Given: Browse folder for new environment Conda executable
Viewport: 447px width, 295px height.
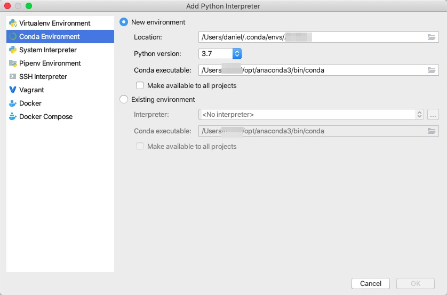Looking at the screenshot, I should click(x=432, y=70).
